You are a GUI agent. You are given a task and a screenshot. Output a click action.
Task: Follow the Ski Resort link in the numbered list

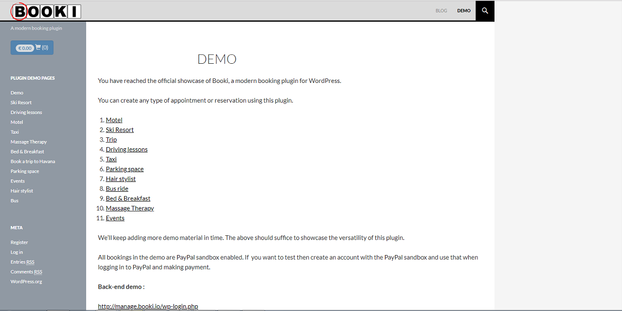120,130
